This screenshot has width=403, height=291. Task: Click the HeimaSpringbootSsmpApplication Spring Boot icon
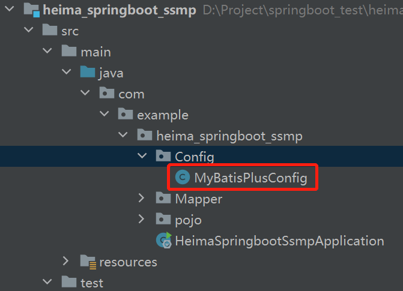(163, 241)
